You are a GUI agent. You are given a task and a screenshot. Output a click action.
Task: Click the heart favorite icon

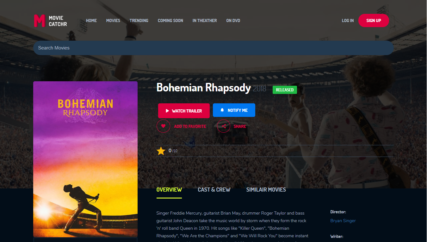point(163,126)
